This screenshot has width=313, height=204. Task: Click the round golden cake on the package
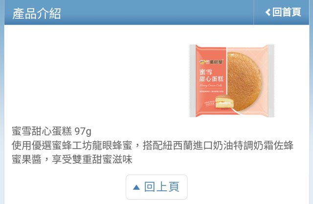[245, 81]
